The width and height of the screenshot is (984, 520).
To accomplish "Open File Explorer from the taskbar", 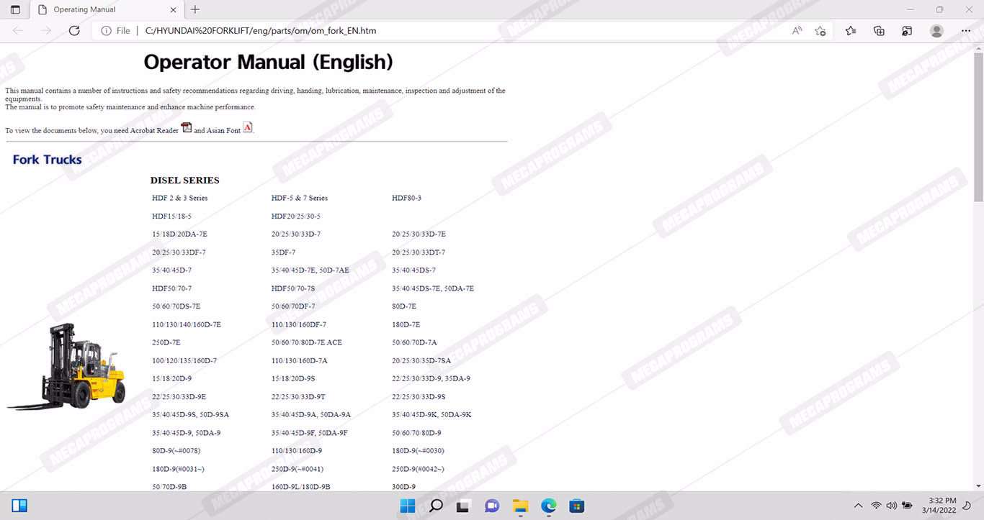I will pyautogui.click(x=520, y=506).
